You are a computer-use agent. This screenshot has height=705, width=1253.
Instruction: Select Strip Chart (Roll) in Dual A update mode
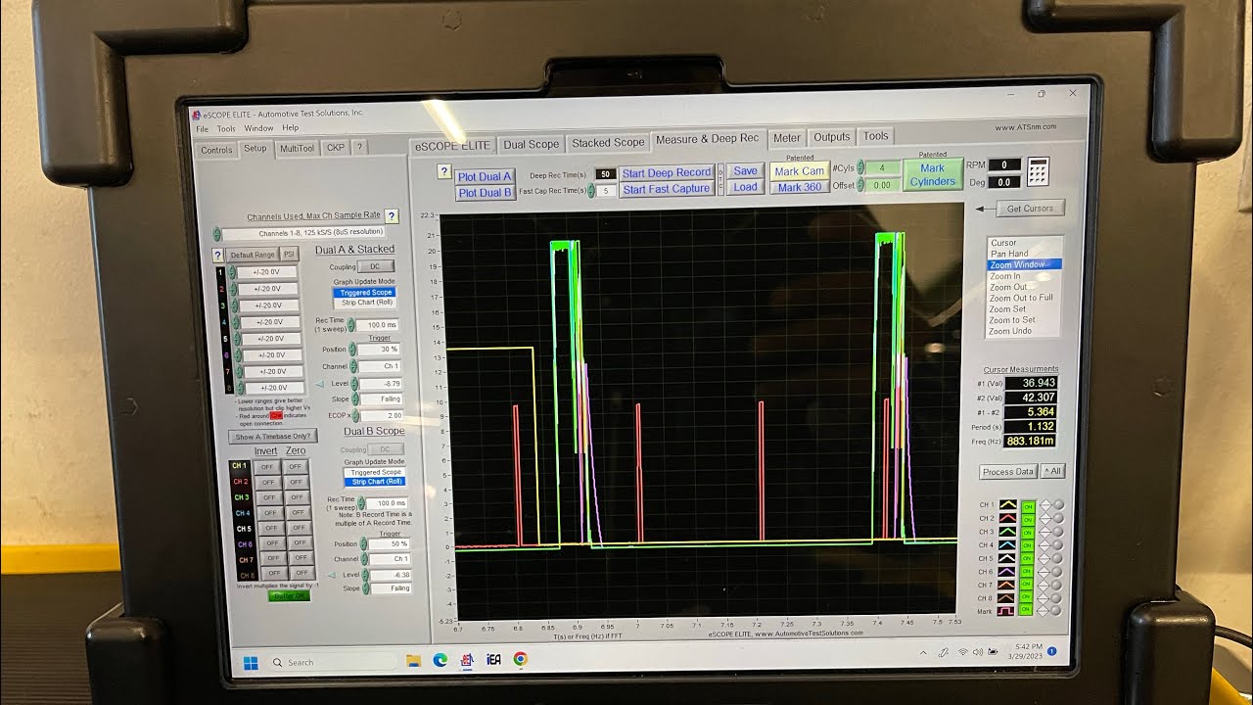365,302
